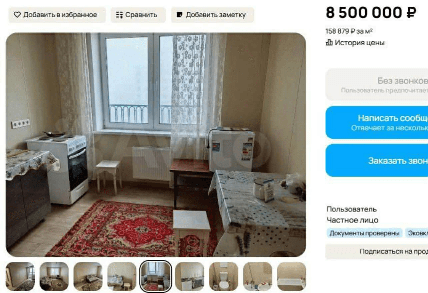Screen dimensions: 428x293
Task: Open the toilet photo thumbnail
Action: click(224, 276)
